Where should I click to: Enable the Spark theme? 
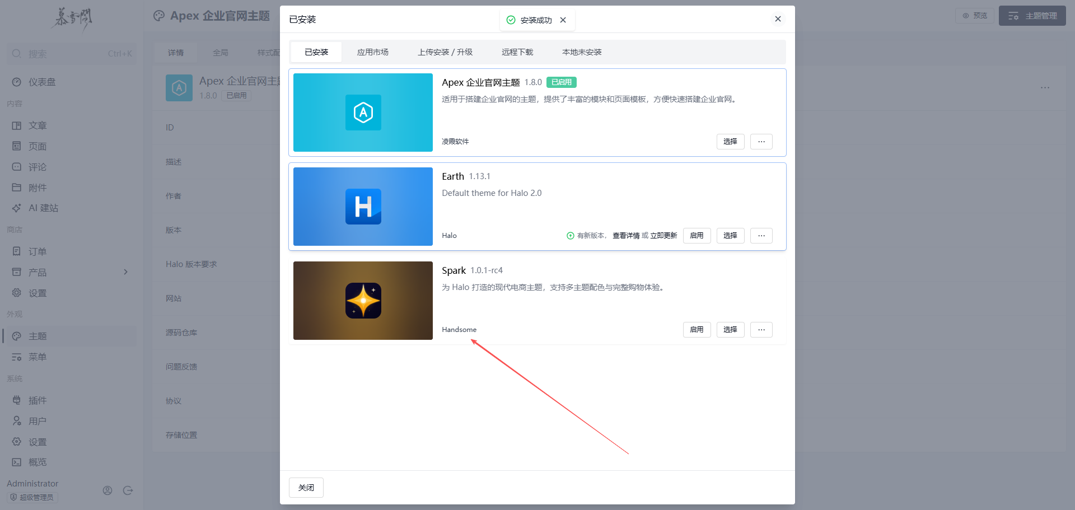click(697, 330)
